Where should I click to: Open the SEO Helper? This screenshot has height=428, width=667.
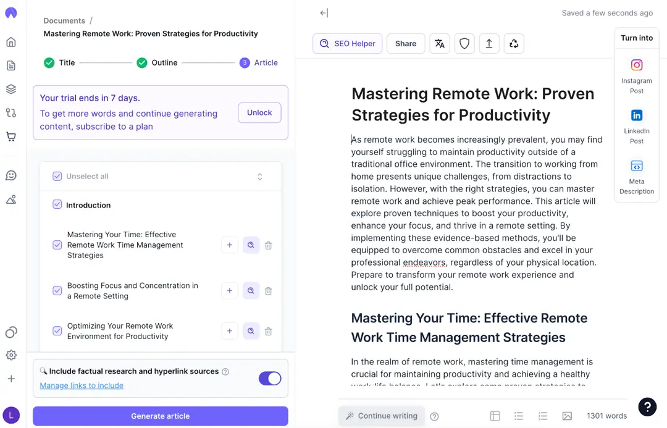[348, 43]
